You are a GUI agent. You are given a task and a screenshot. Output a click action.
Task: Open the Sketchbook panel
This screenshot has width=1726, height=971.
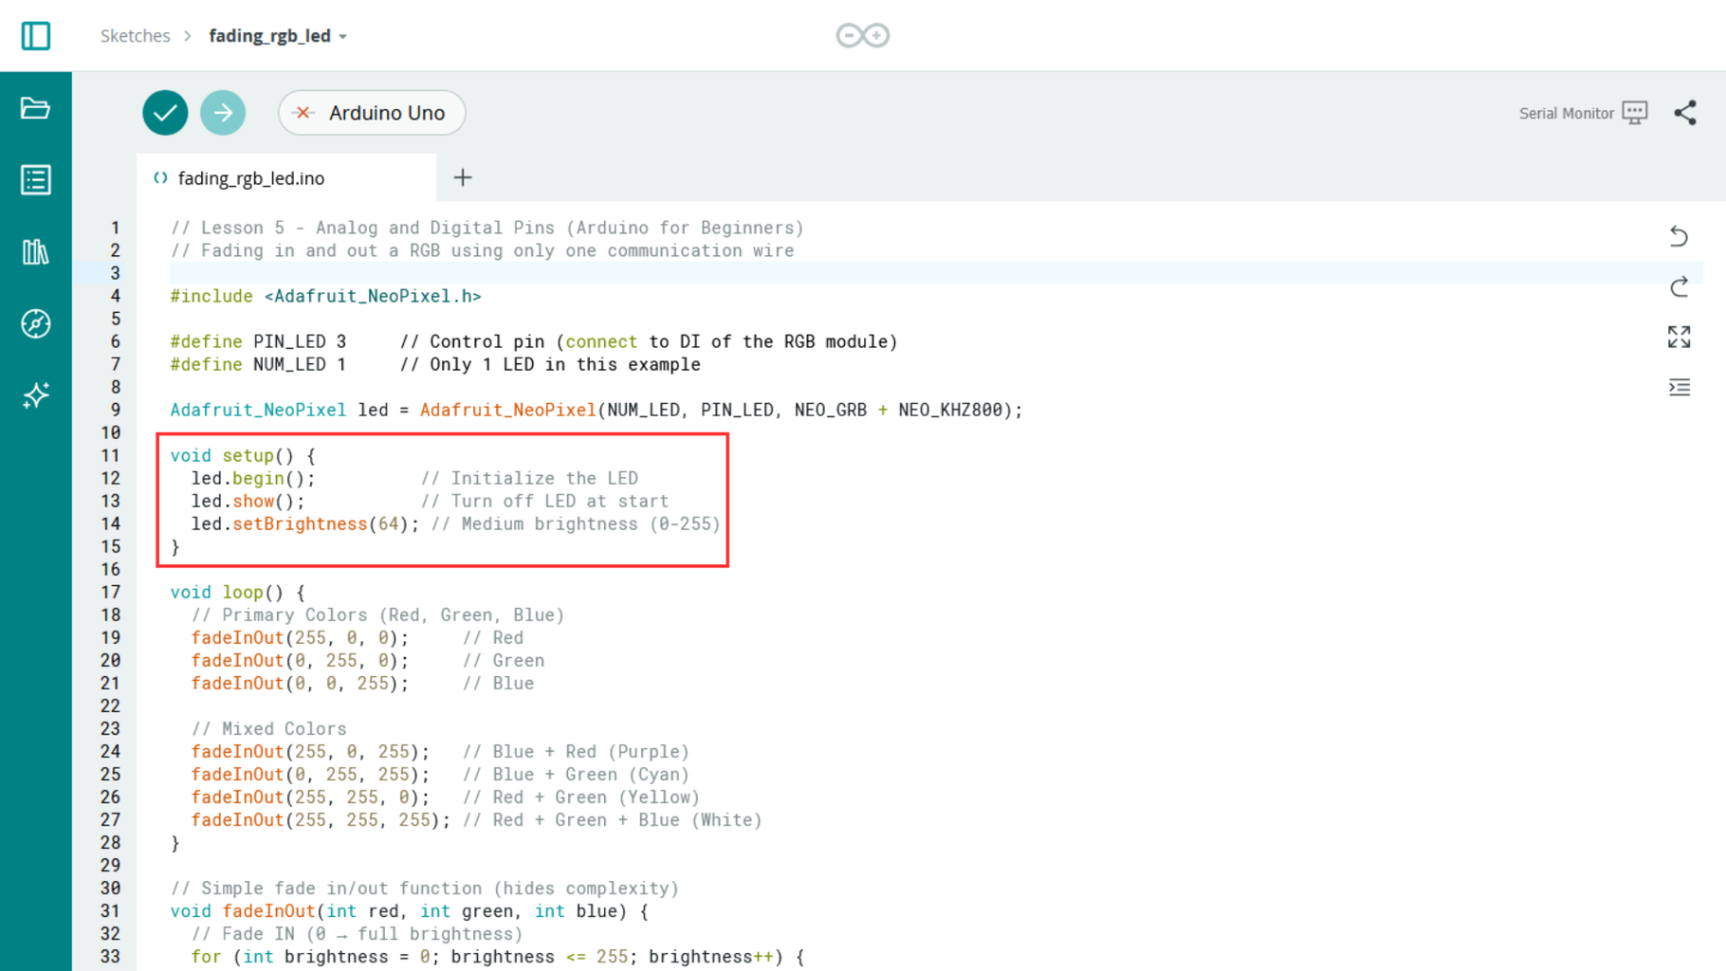[35, 107]
